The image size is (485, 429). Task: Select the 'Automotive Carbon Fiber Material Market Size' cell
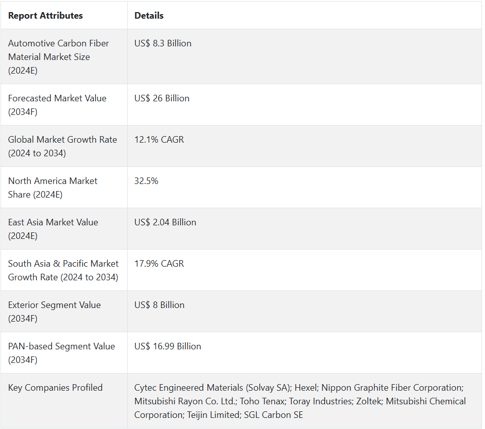[x=59, y=57]
